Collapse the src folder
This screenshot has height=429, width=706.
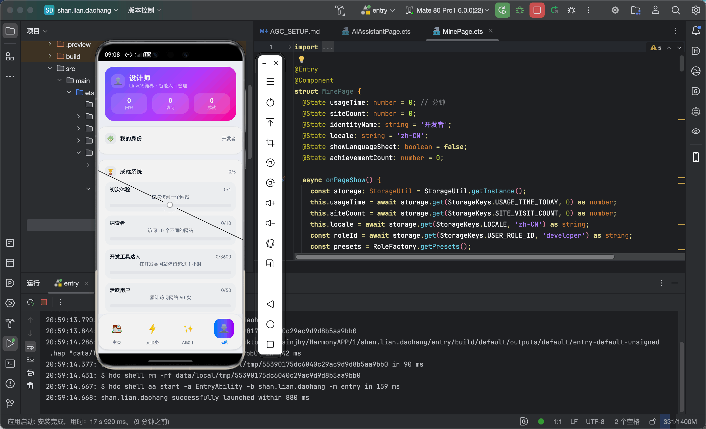[50, 68]
